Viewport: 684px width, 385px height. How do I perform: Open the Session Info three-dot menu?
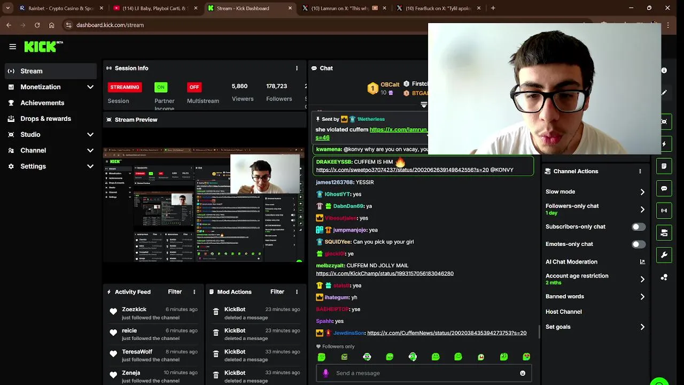297,68
